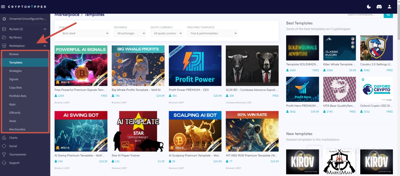Click the user icon beside 1800
Screen dimensions: 400x176
(287, 70)
